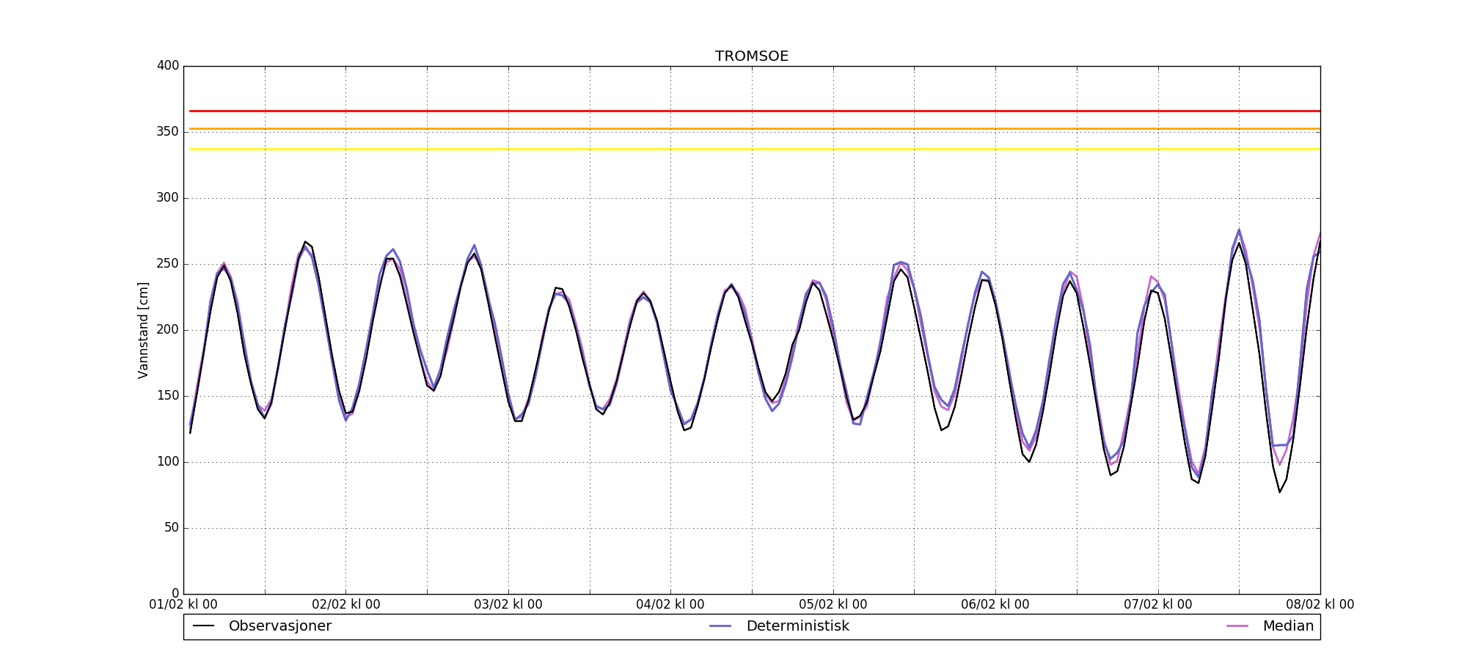Click the 07/02 kl 00 x-axis label
This screenshot has width=1467, height=660.
click(x=1157, y=605)
